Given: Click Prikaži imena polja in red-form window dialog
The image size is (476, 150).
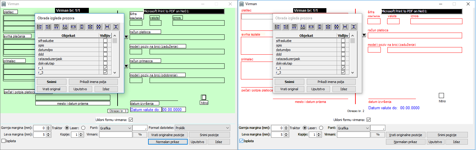Looking at the screenshot, I should click(x=331, y=82).
